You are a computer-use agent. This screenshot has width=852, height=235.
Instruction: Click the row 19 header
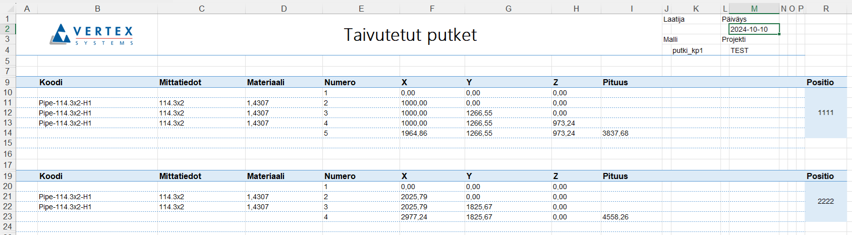tap(8, 176)
